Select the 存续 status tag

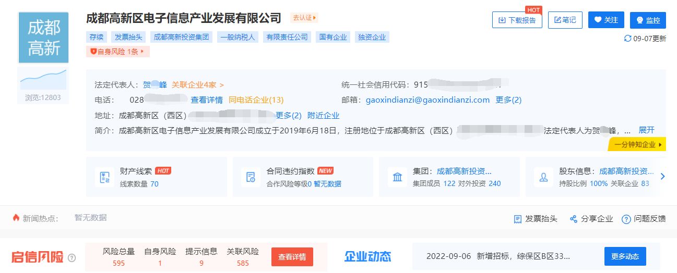97,37
